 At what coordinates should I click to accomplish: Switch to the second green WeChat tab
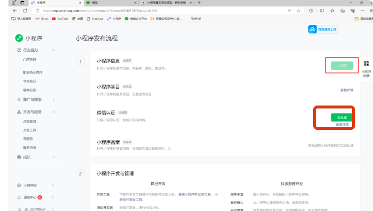[111, 2]
